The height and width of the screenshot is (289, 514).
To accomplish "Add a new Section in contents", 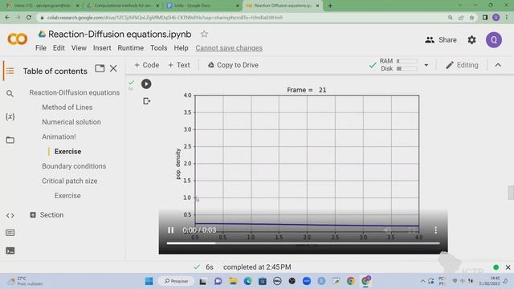I will point(47,215).
